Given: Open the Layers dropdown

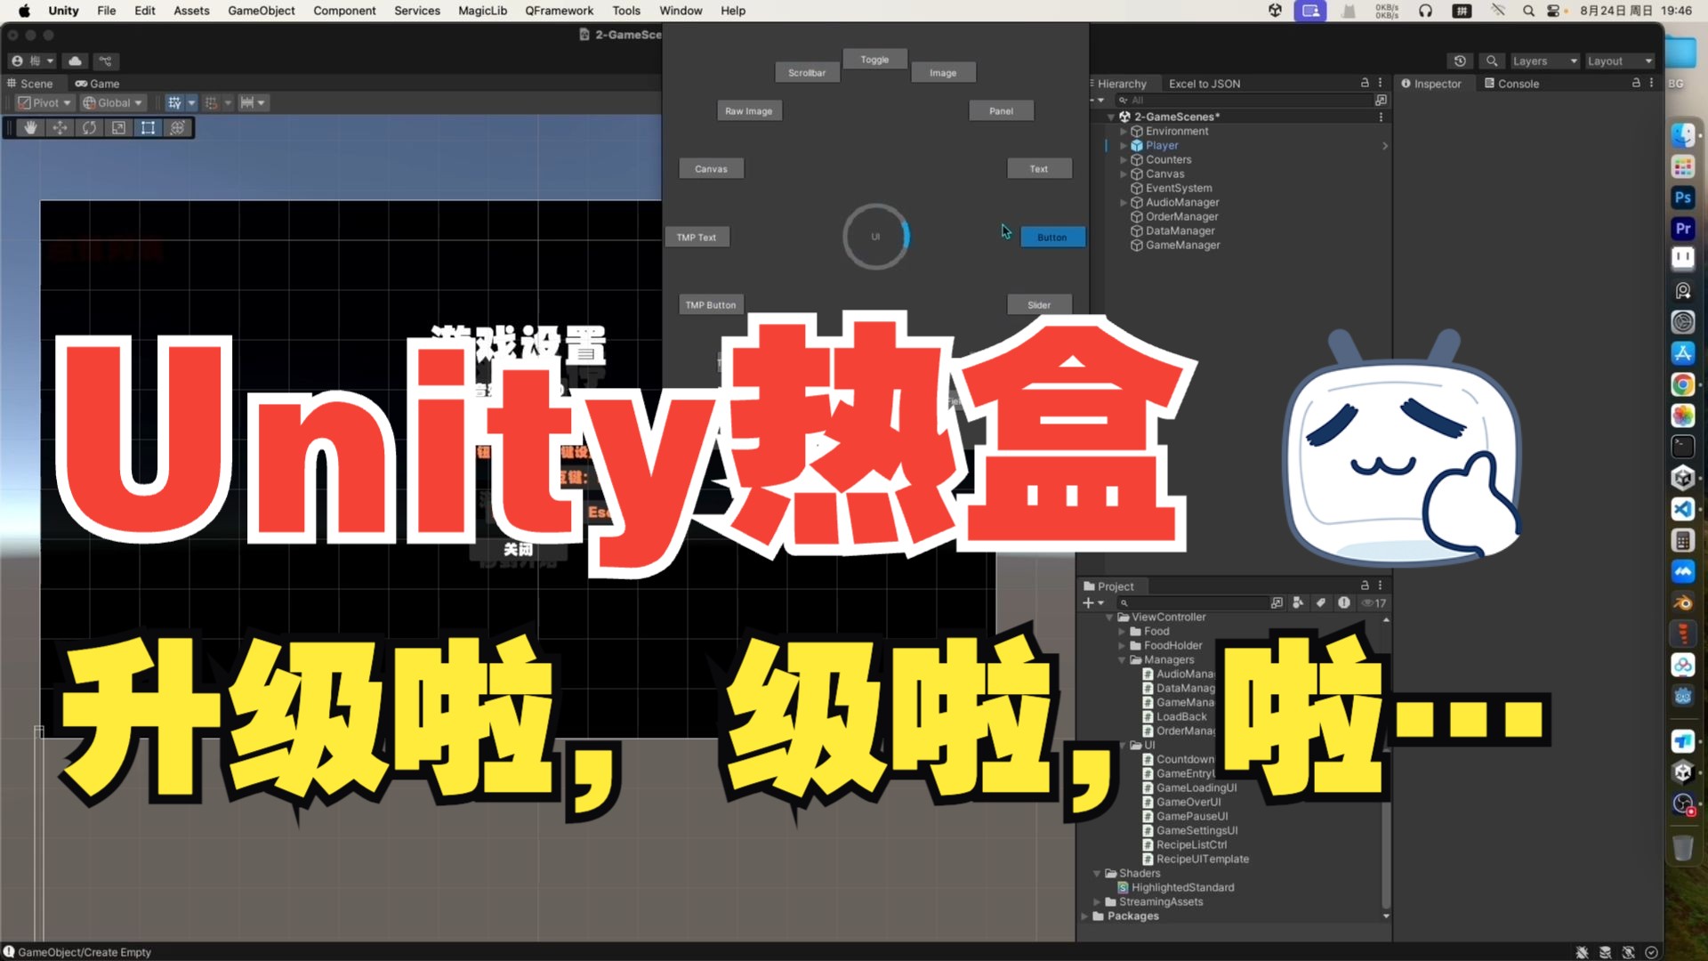Looking at the screenshot, I should [x=1544, y=61].
